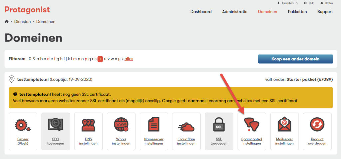Filter domains by '0-9'
Screen dimensions: 341x159
coord(32,59)
